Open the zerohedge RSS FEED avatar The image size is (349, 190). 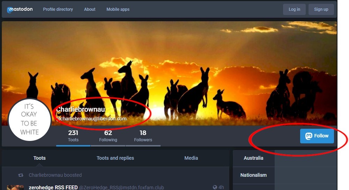tap(15, 188)
